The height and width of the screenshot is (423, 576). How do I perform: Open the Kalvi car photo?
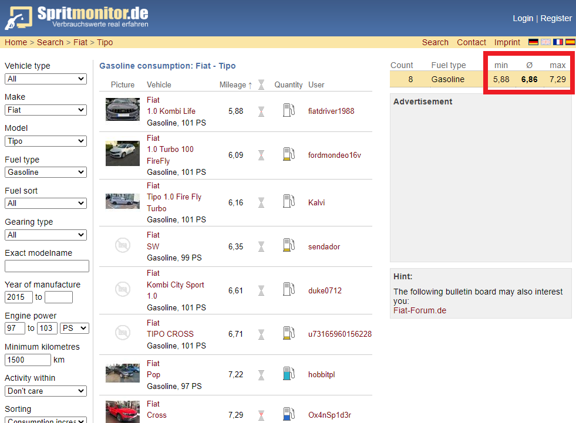coord(123,201)
